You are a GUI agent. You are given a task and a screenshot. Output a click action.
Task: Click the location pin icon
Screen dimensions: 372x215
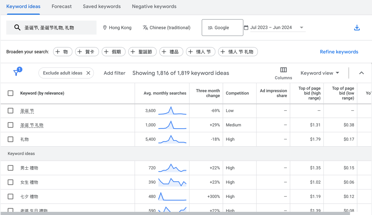coord(105,28)
